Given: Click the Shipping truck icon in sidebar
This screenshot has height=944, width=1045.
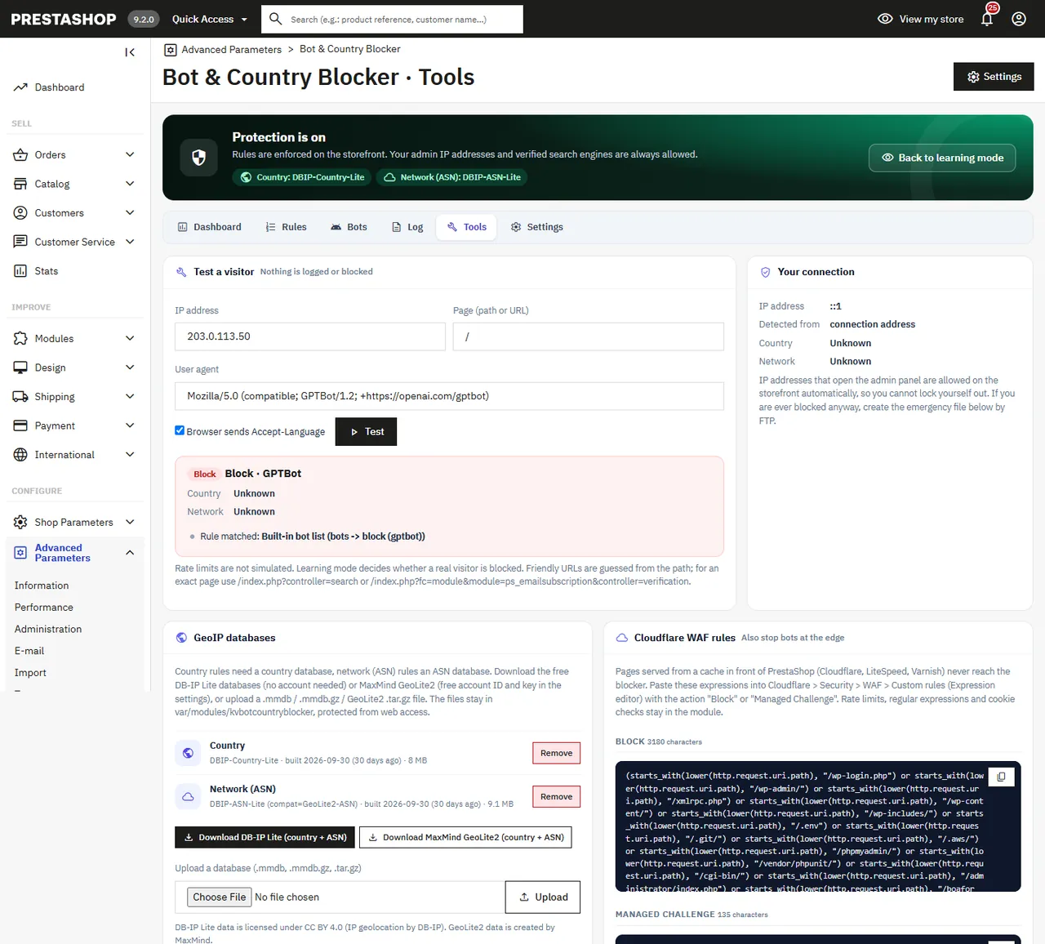Looking at the screenshot, I should coord(20,397).
